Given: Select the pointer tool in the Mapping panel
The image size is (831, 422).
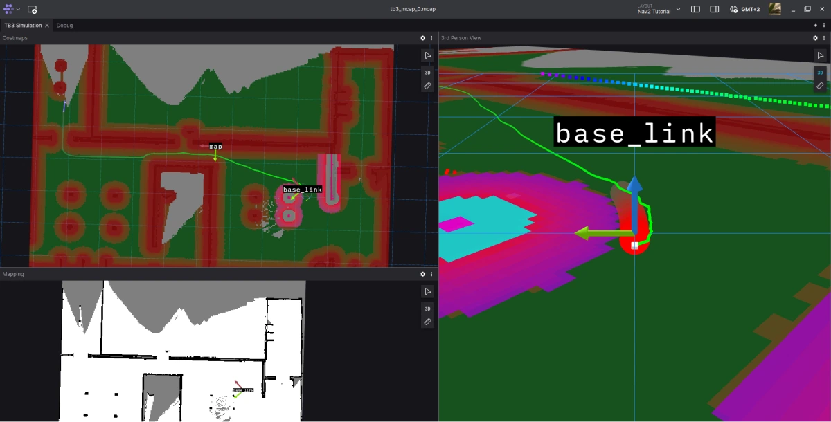Looking at the screenshot, I should point(427,291).
